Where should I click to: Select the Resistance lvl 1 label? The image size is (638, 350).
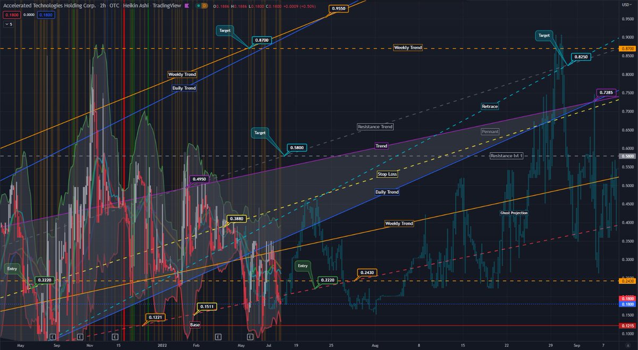point(506,155)
